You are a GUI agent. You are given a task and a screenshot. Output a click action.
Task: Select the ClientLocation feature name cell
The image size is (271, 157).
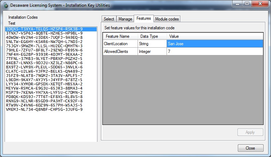(x=120, y=44)
